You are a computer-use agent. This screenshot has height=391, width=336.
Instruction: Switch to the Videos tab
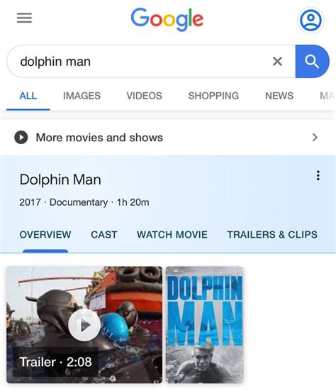tap(144, 96)
